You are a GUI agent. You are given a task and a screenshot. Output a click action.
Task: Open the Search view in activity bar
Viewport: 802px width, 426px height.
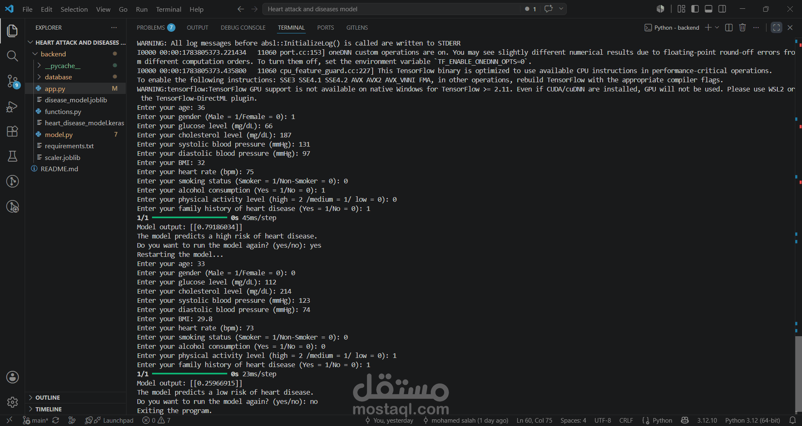[13, 56]
